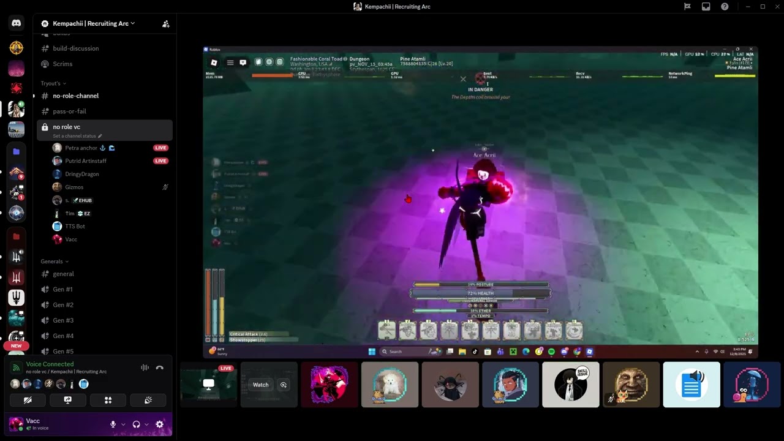Open Tim EZ in the voice list
The width and height of the screenshot is (784, 441).
(111, 213)
